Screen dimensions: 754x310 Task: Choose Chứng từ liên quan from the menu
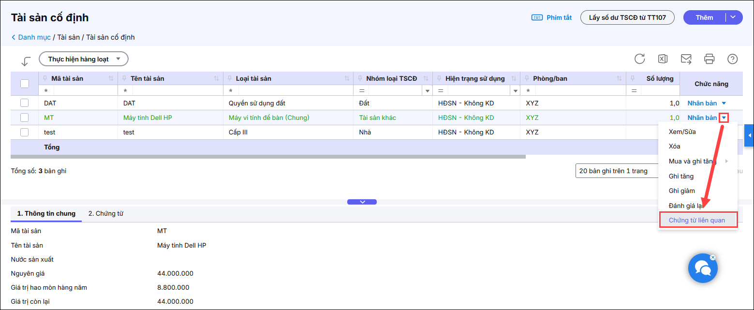point(696,220)
